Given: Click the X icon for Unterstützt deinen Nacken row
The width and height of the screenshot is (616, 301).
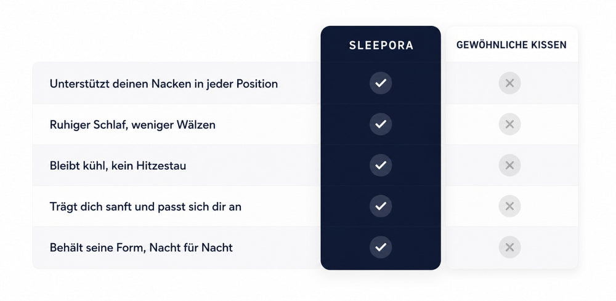Looking at the screenshot, I should click(x=509, y=83).
